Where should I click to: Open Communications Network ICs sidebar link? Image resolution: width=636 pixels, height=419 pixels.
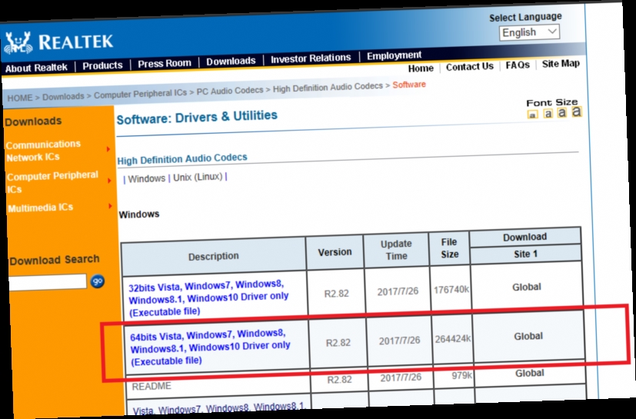(x=43, y=151)
